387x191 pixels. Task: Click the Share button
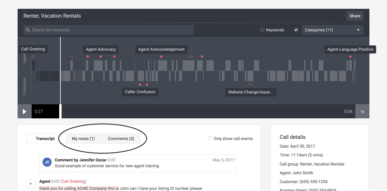pos(355,16)
